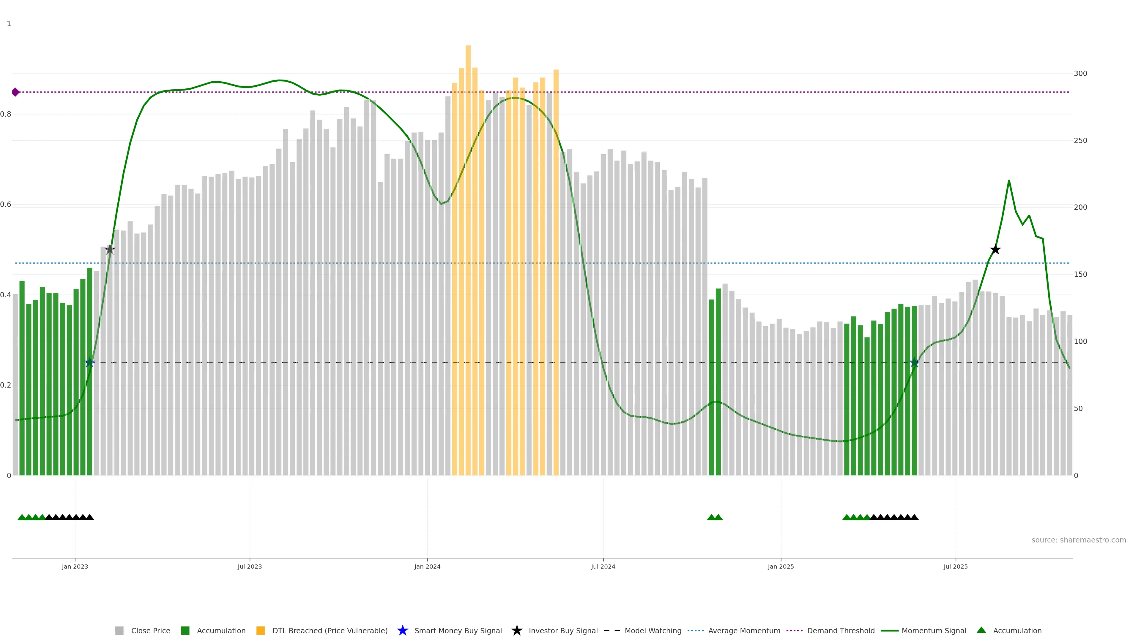Click the grey Investor Buy Signal star in early 2023

(110, 249)
